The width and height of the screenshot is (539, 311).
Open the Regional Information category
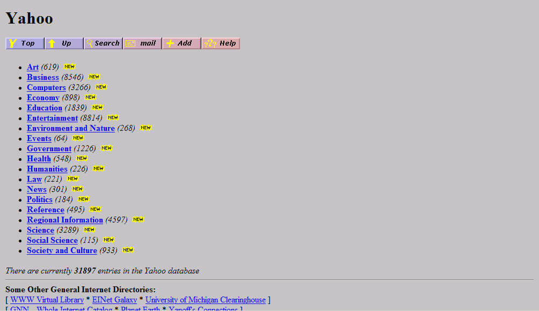tap(64, 220)
